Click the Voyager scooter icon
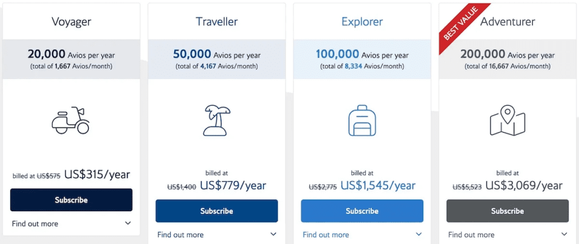The image size is (579, 244). (x=71, y=120)
